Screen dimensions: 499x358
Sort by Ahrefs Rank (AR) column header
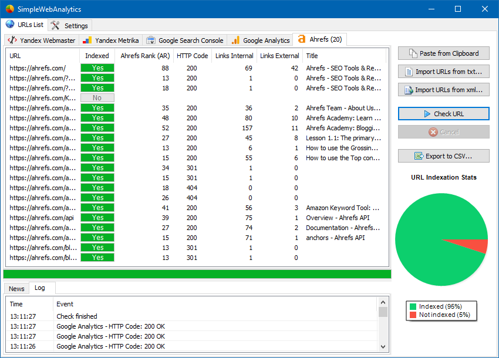145,56
